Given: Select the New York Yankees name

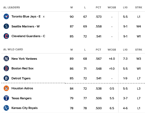Looking at the screenshot, I should tap(24, 59).
